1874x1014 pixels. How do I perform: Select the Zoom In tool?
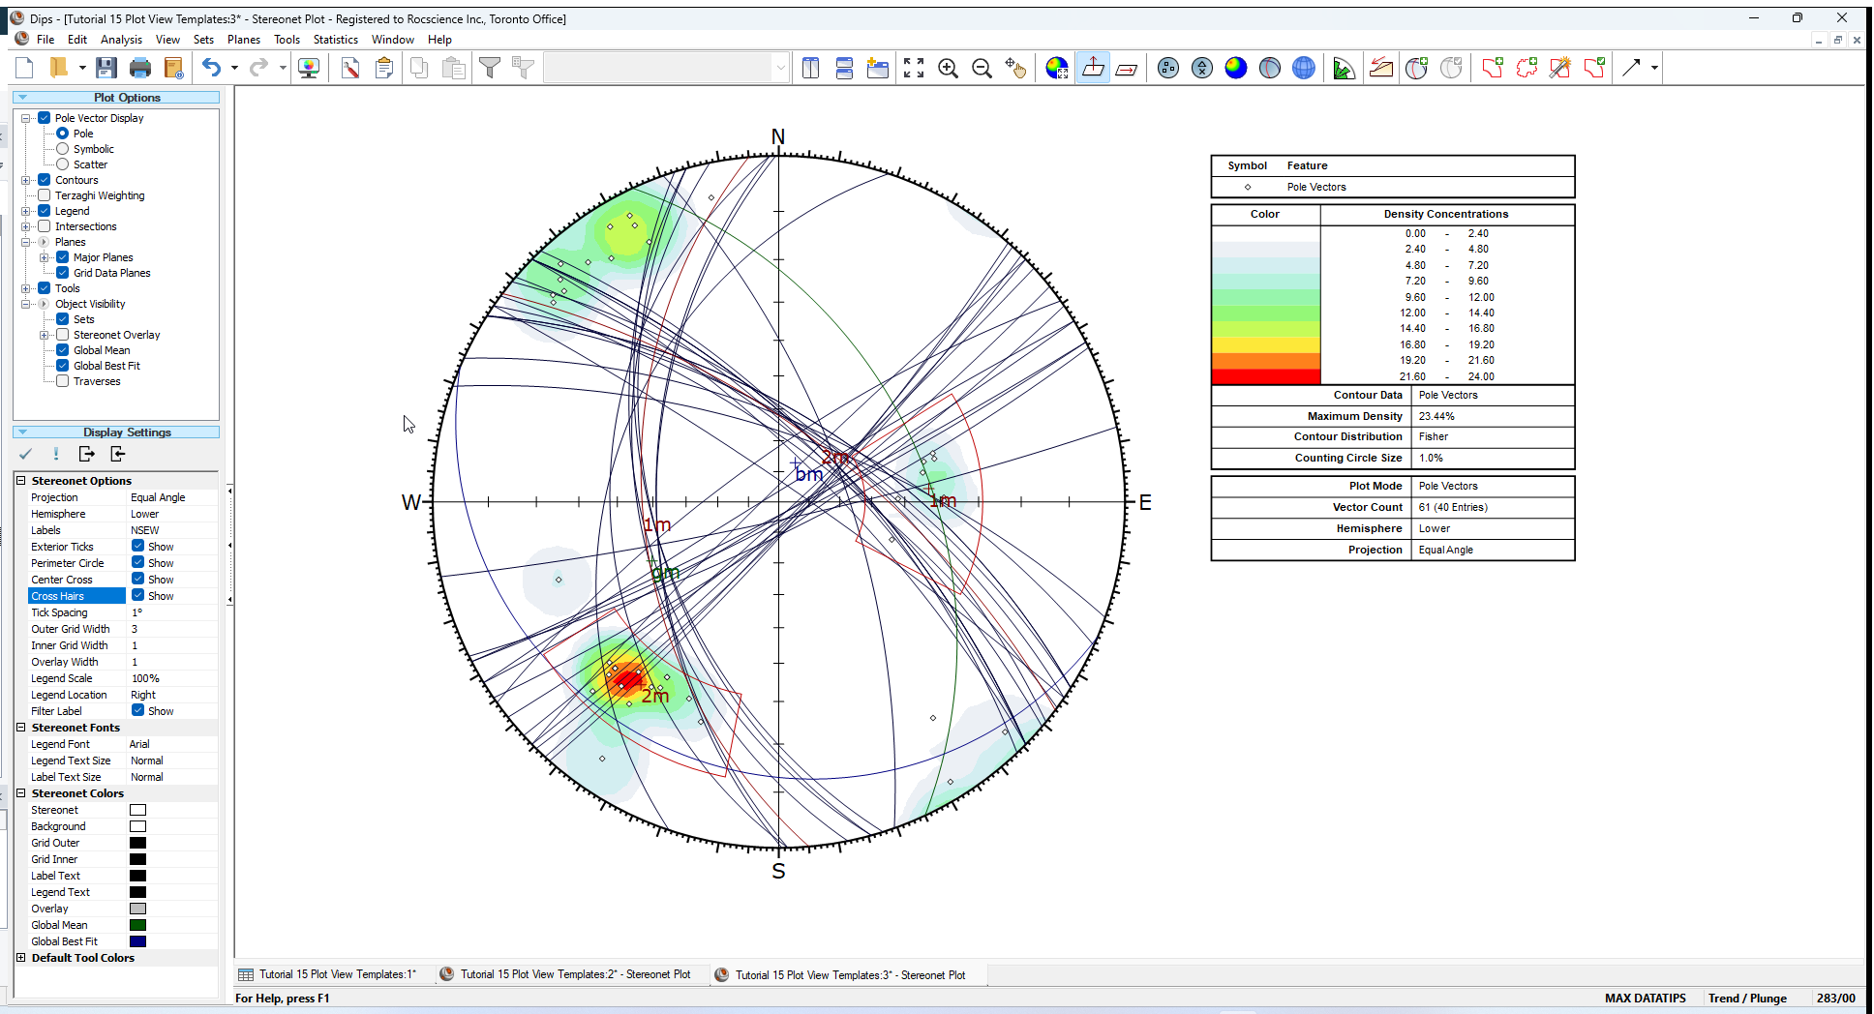pyautogui.click(x=949, y=68)
